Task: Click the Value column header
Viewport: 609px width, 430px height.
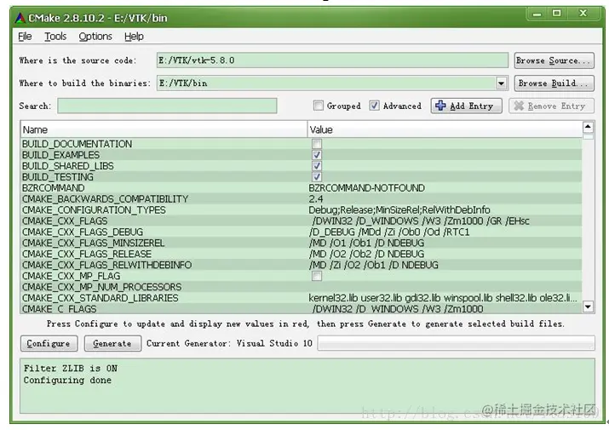Action: click(x=445, y=129)
